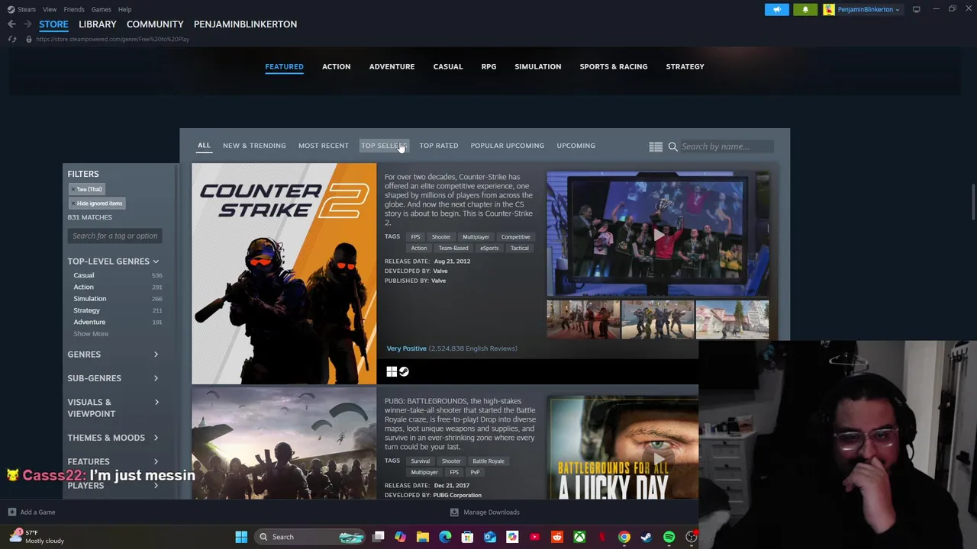
Task: Open the PenjaminBlinkerton account dropdown
Action: 868,9
